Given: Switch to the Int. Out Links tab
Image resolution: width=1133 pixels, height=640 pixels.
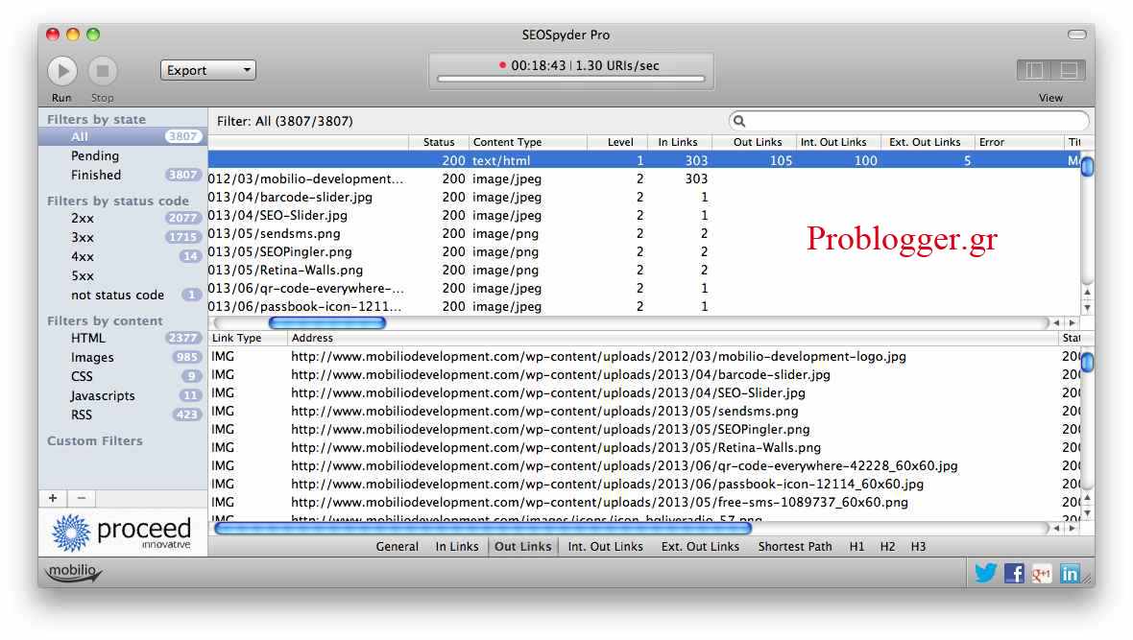Looking at the screenshot, I should click(606, 547).
